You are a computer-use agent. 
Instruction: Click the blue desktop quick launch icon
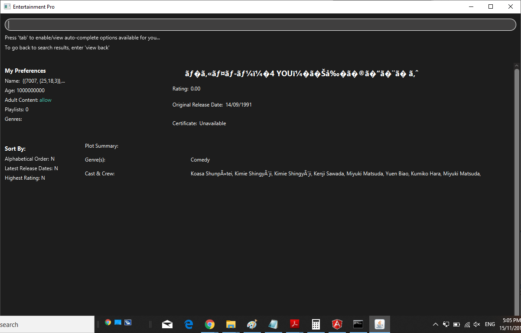(118, 322)
